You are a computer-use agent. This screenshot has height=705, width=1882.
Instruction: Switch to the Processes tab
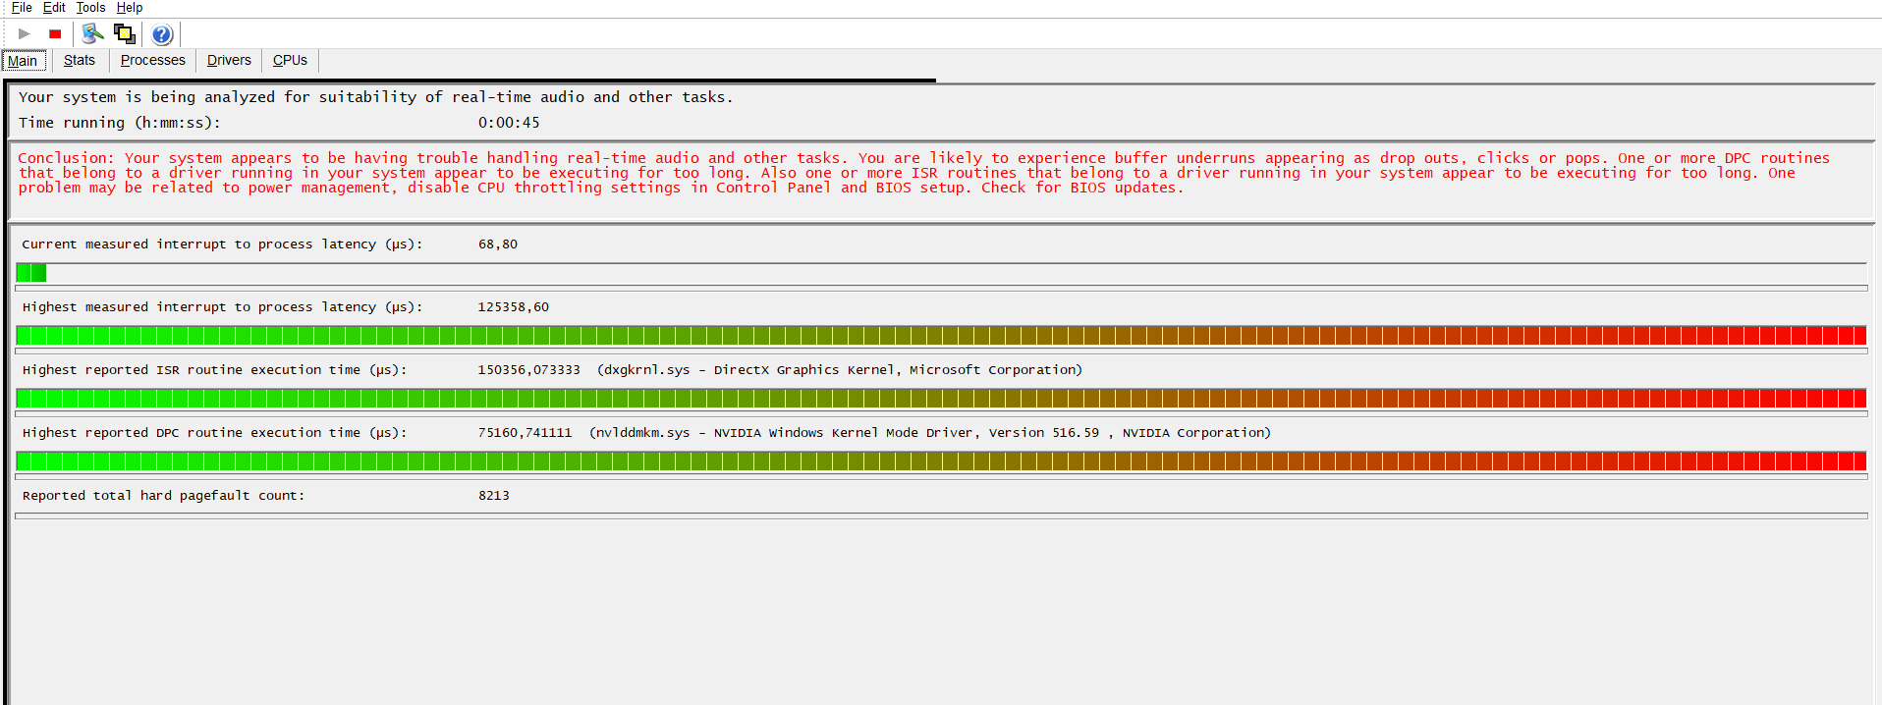[x=153, y=60]
